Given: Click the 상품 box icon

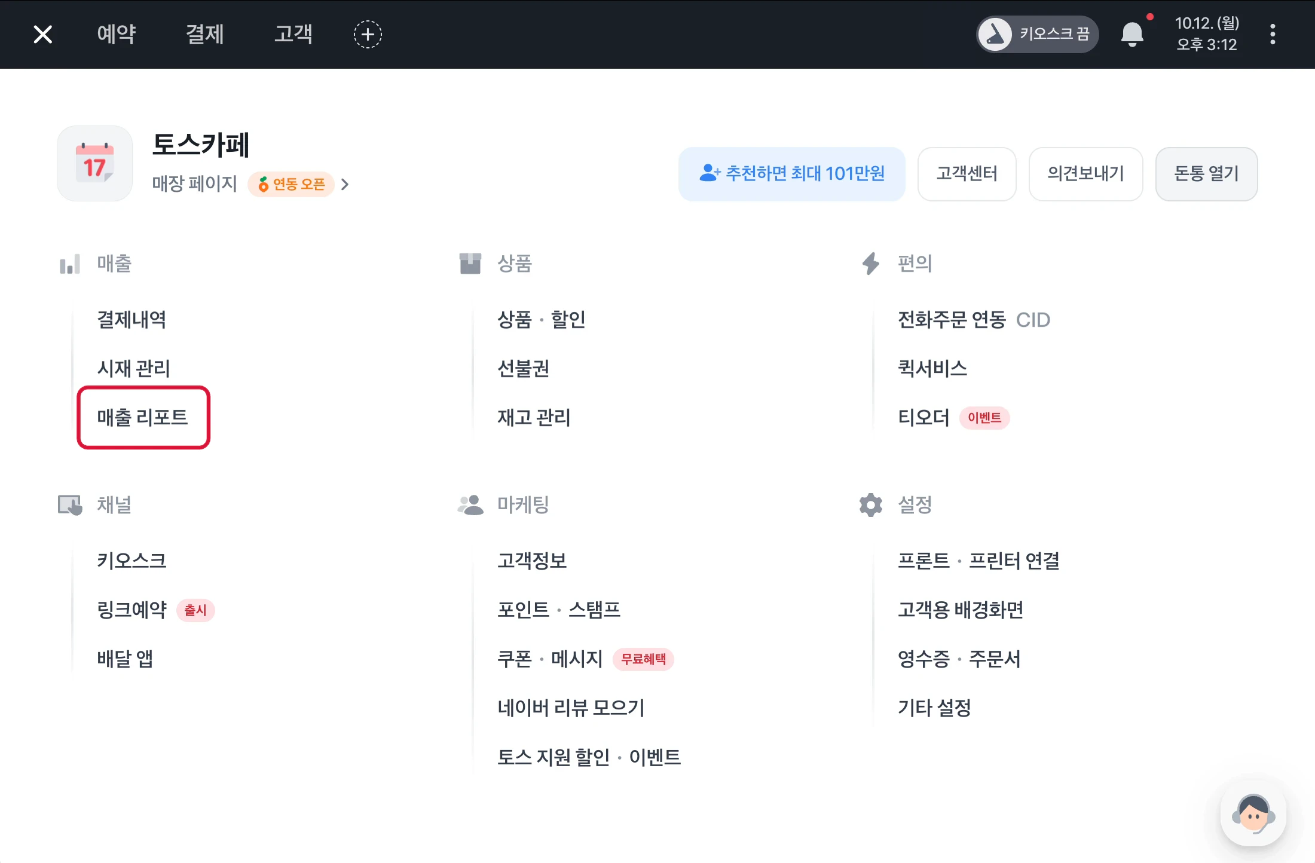Looking at the screenshot, I should pos(470,264).
